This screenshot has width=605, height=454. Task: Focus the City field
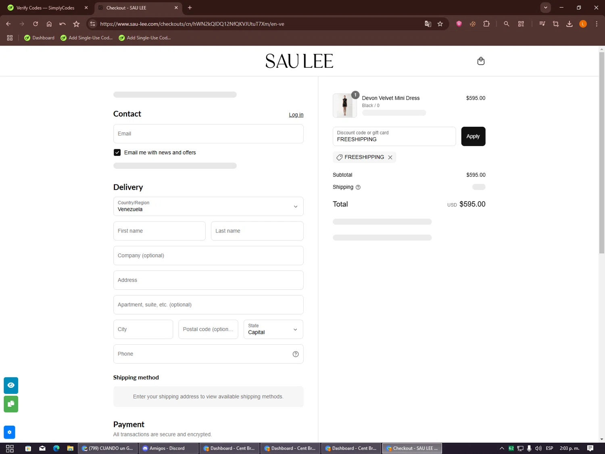(x=143, y=329)
